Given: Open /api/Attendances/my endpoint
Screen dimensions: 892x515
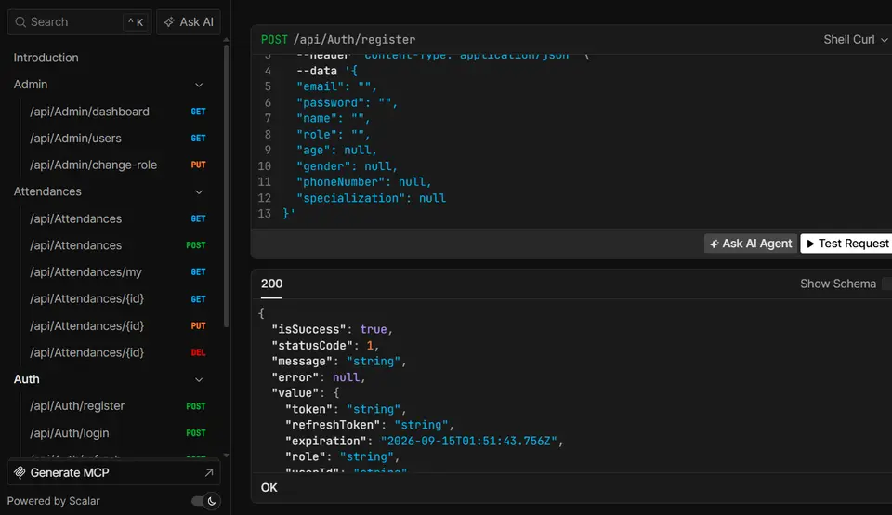Looking at the screenshot, I should [117, 272].
